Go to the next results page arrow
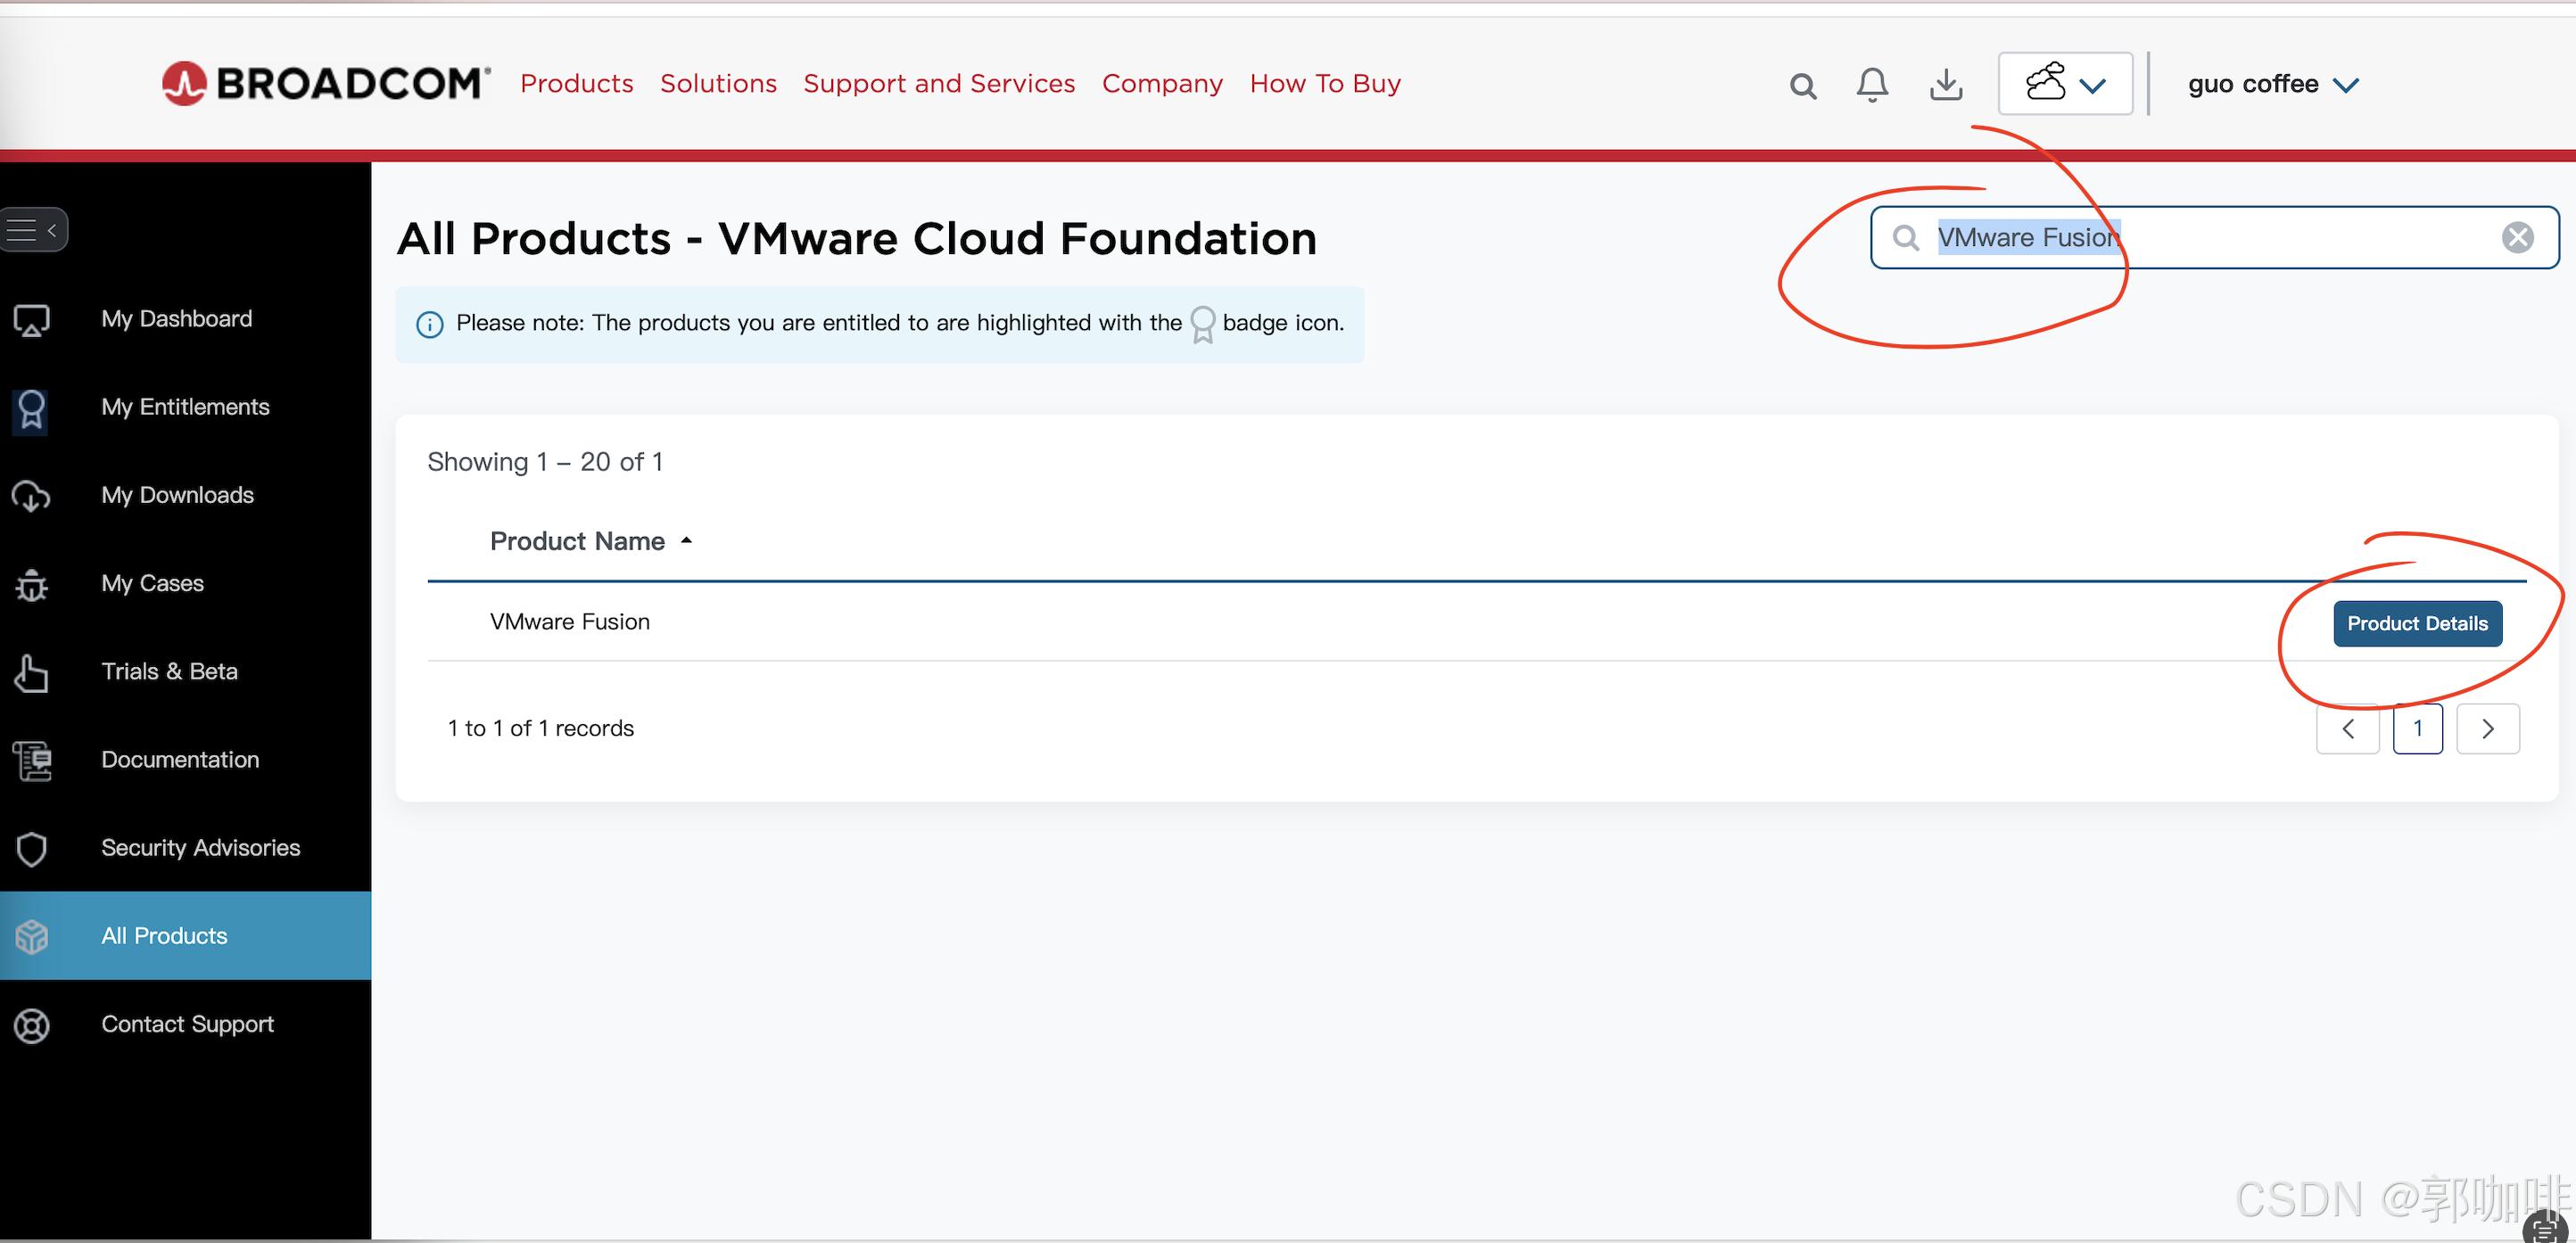The width and height of the screenshot is (2576, 1243). coord(2487,729)
